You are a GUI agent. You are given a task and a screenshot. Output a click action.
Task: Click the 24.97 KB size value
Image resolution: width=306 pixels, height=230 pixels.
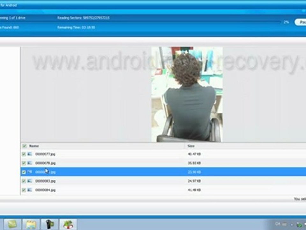[x=194, y=181]
